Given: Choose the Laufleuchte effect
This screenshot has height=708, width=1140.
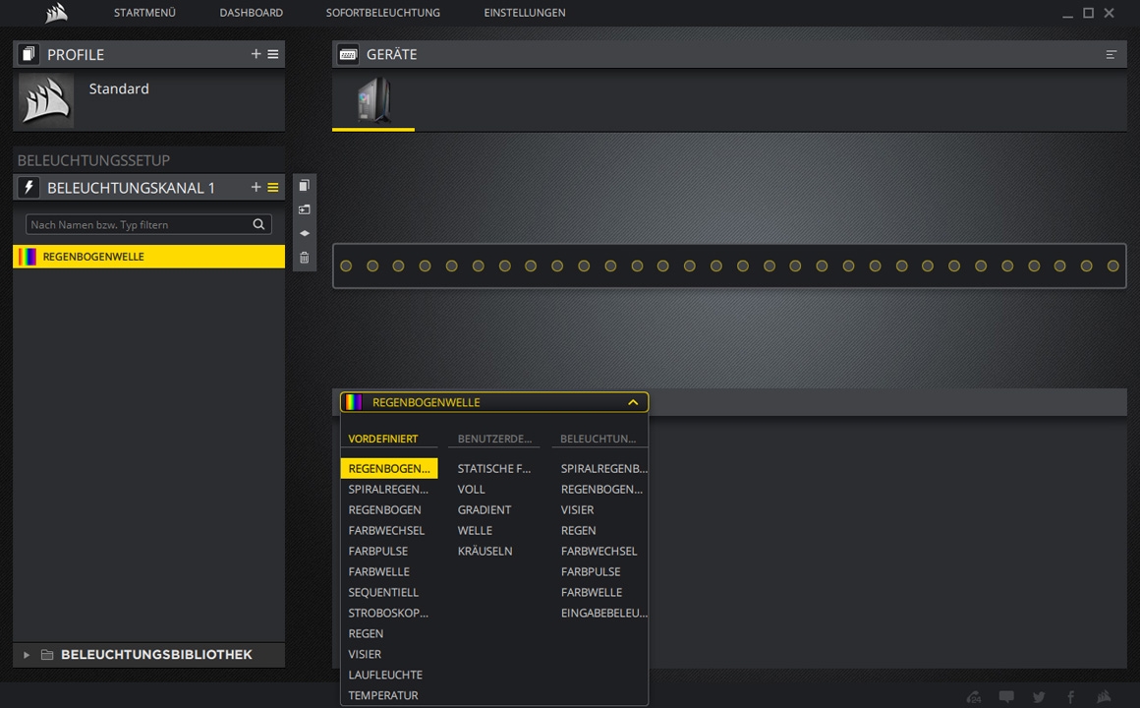Looking at the screenshot, I should click(x=385, y=675).
